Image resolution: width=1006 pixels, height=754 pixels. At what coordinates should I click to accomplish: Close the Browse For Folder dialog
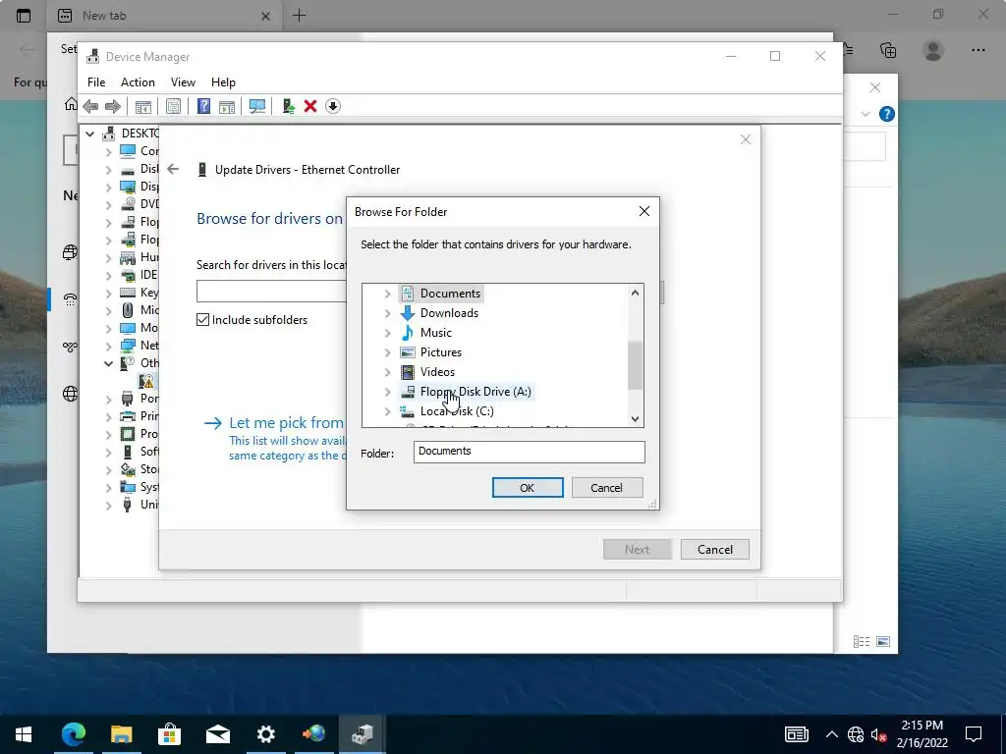point(644,212)
